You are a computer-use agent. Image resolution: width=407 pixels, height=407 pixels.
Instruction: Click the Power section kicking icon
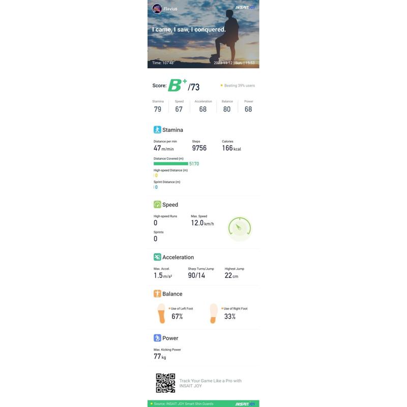click(x=157, y=338)
